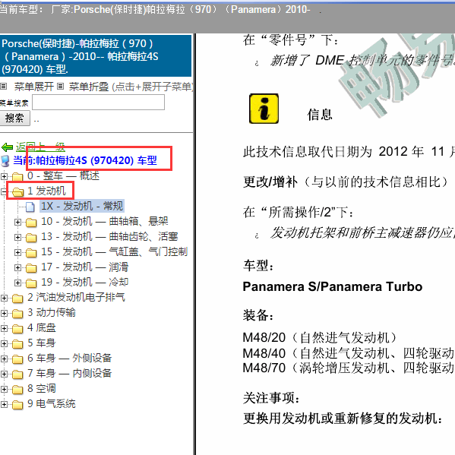The height and width of the screenshot is (455, 455).
Task: Click folder icon of 3 动力传输
Action: [x=17, y=314]
